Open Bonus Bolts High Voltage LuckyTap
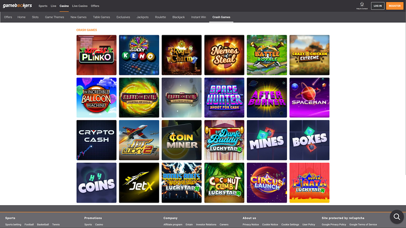 tap(182, 182)
